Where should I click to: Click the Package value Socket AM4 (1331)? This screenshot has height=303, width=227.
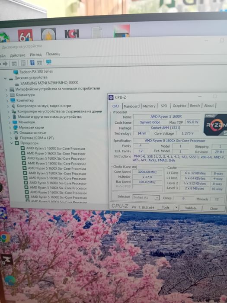coord(166,128)
